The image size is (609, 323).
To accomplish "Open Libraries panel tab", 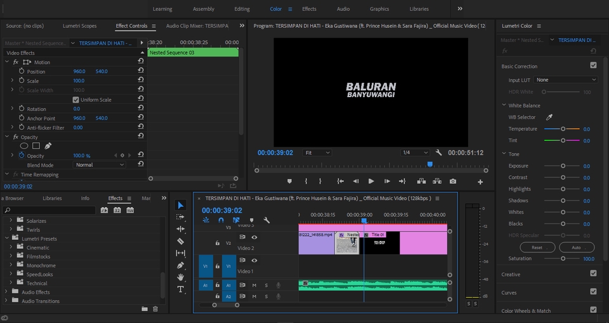I will [52, 198].
